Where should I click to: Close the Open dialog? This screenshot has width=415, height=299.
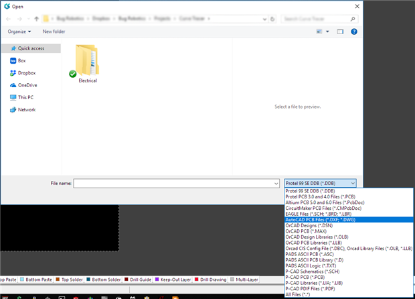[x=357, y=6]
